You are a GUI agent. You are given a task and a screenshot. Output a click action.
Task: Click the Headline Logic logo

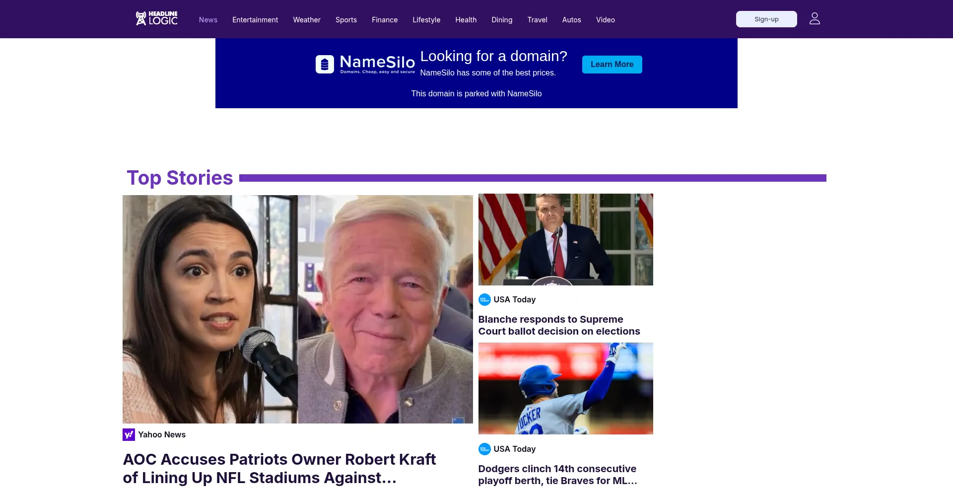coord(156,18)
